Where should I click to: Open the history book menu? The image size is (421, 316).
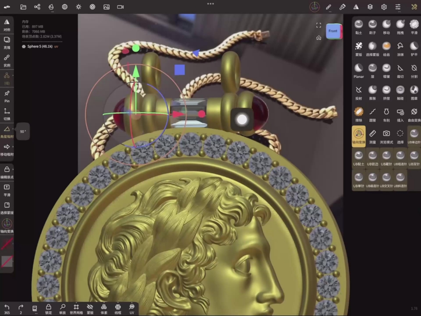35,309
